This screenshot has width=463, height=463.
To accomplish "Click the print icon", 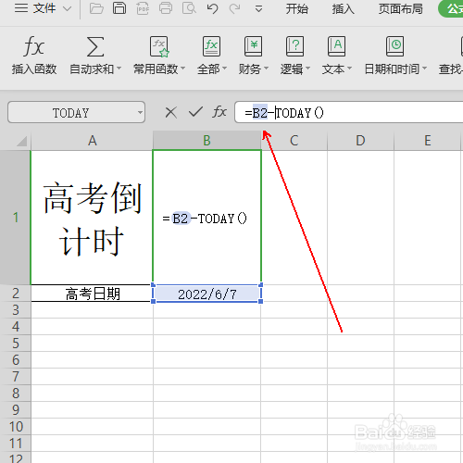I will [x=166, y=8].
